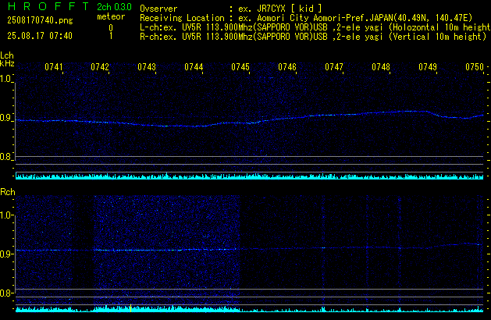Click the Rch 1.0 kHz axis label

[x=5, y=215]
